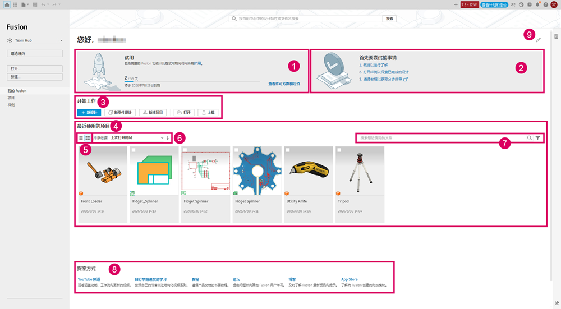The height and width of the screenshot is (309, 561).
Task: Open the online status globe icon
Action: click(521, 4)
